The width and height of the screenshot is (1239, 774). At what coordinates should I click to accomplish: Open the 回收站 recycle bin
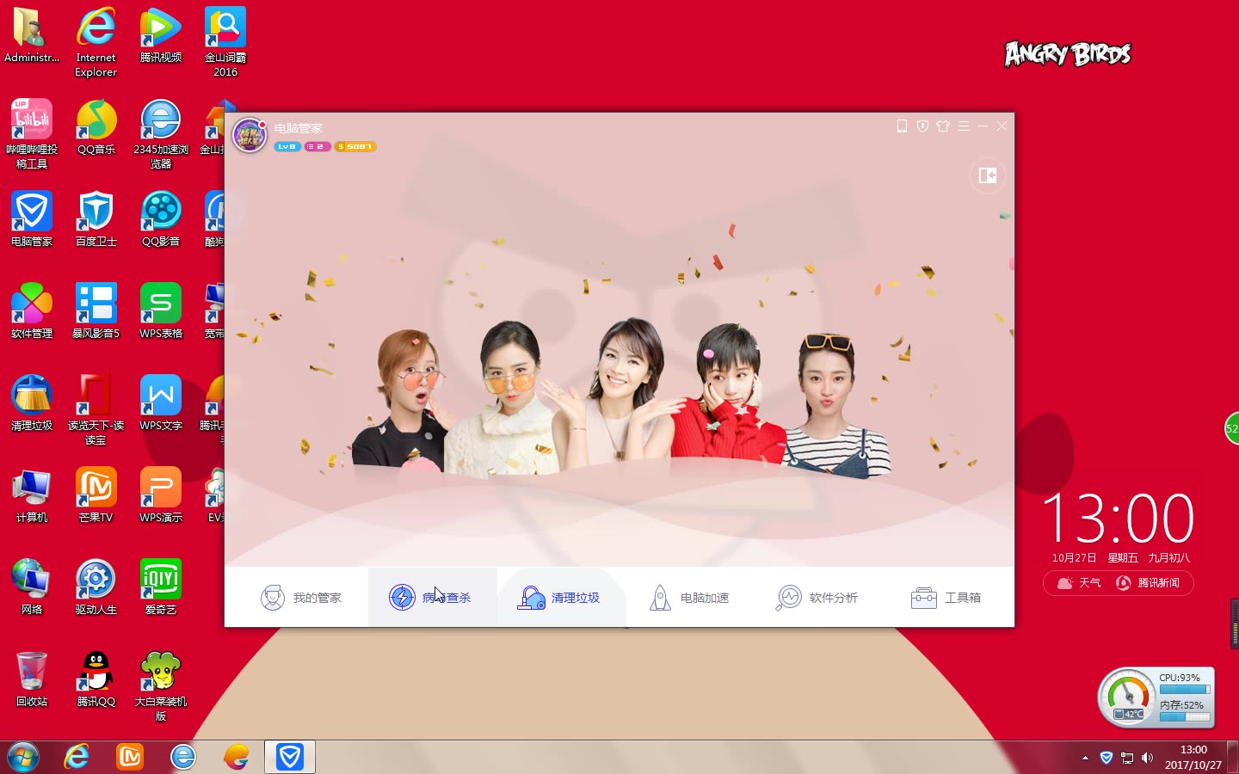(32, 679)
